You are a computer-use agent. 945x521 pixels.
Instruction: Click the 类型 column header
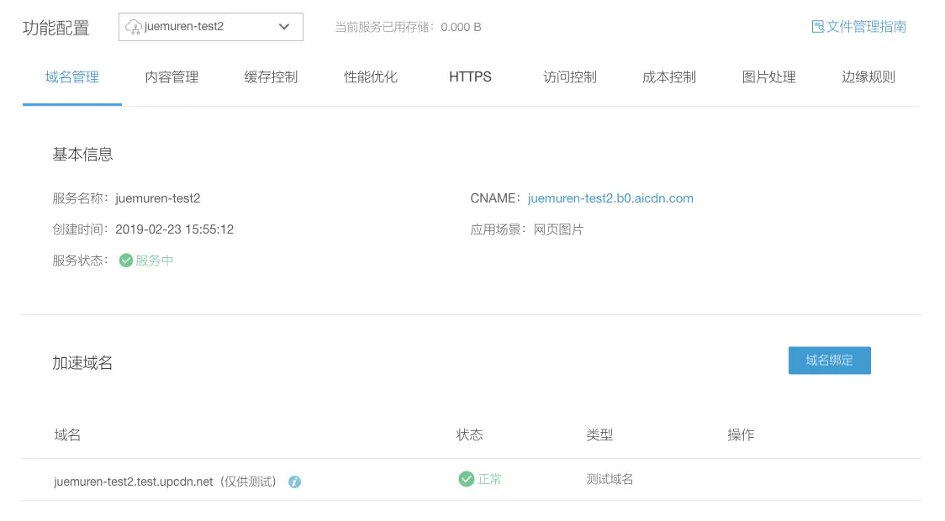click(x=599, y=435)
